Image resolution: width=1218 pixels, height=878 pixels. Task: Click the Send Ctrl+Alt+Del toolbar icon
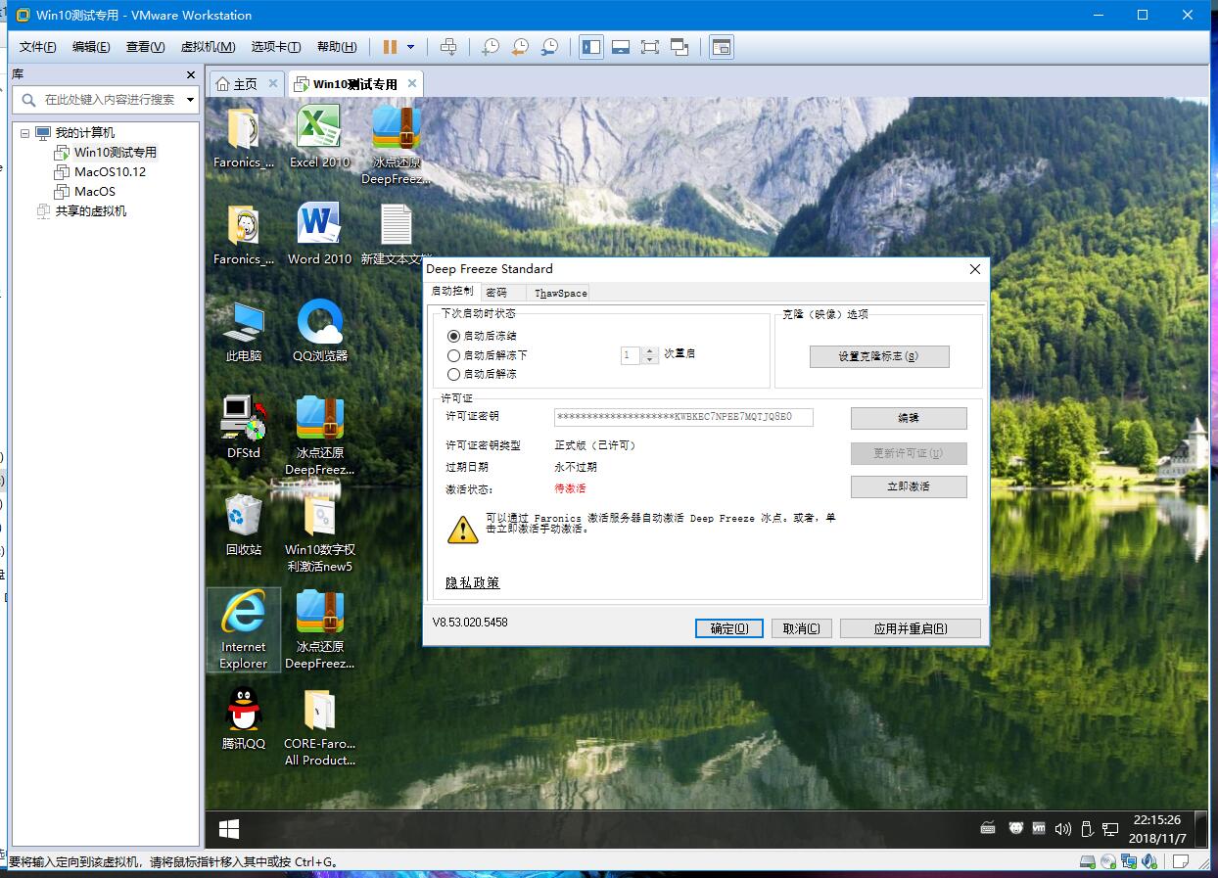click(448, 47)
